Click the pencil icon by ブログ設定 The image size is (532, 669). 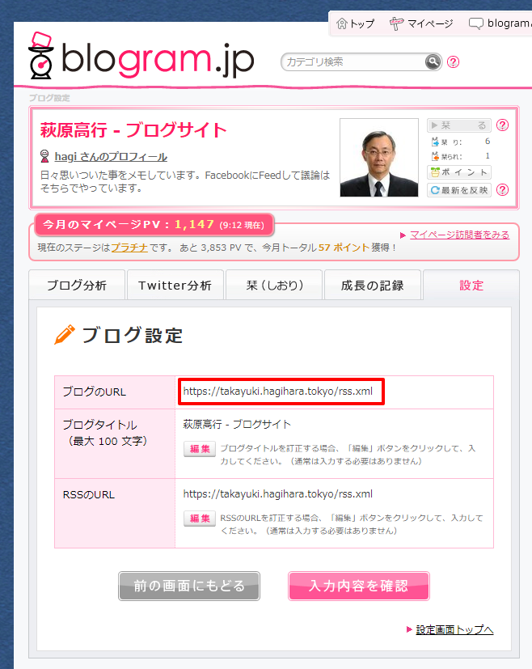click(65, 335)
